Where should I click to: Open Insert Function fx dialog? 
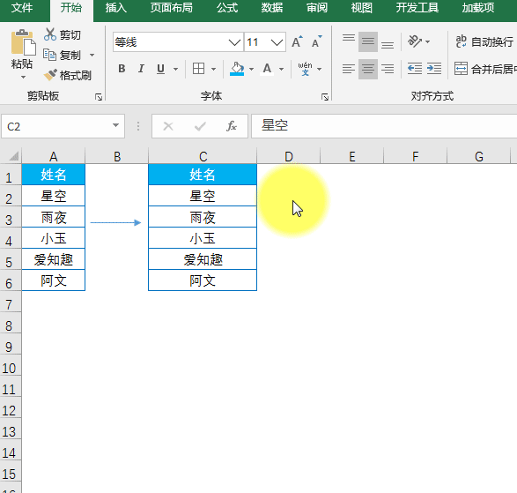232,126
